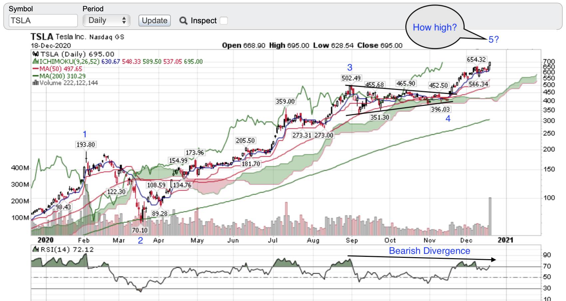566x301 pixels.
Task: Click the 2021 axis label
Action: [505, 240]
